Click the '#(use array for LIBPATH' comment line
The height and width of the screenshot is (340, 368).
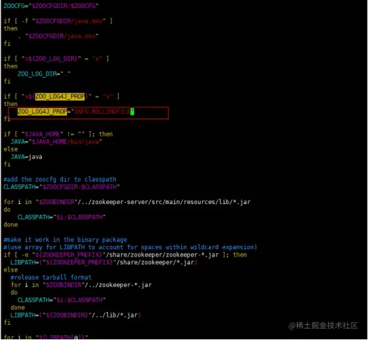coord(130,247)
